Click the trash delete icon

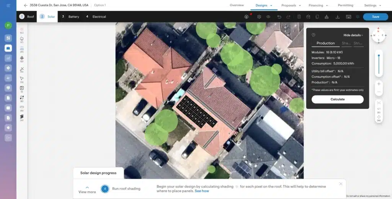point(299,17)
